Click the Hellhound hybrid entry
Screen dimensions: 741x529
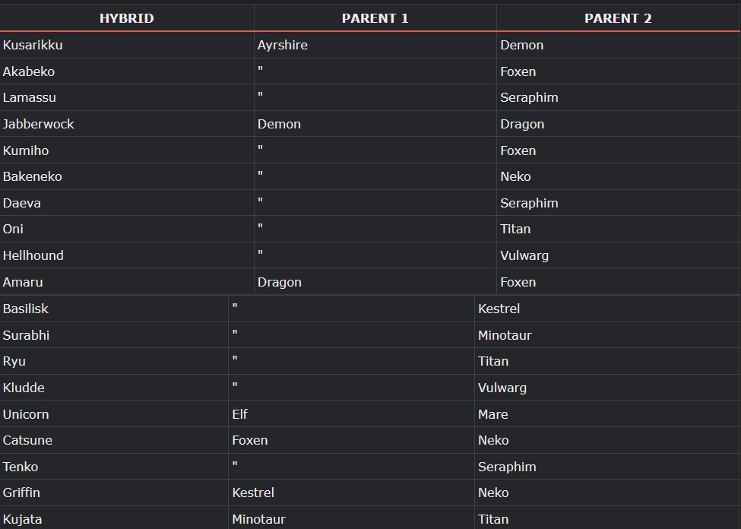33,255
